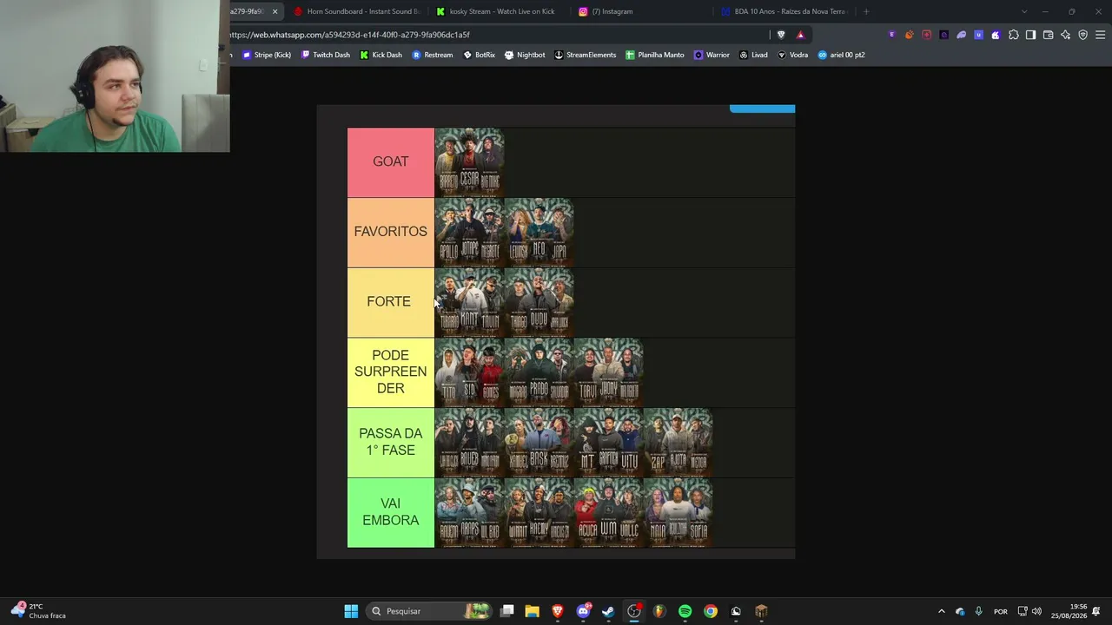This screenshot has height=625, width=1112.
Task: Open the Restream bookmark
Action: click(432, 55)
